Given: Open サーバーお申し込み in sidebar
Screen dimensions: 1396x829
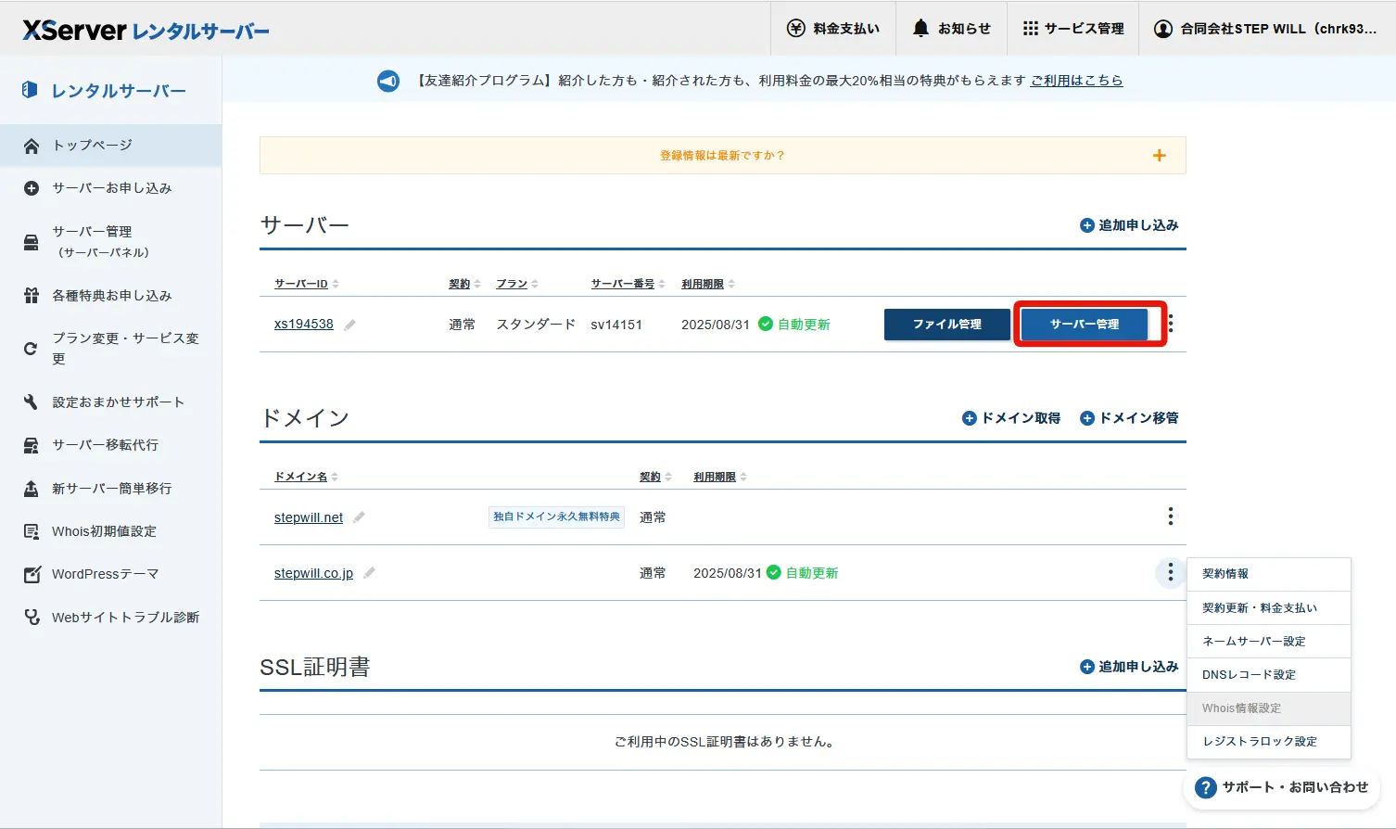Looking at the screenshot, I should (x=110, y=188).
